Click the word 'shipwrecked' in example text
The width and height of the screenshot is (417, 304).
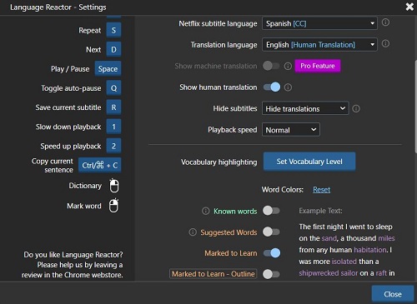click(x=319, y=273)
